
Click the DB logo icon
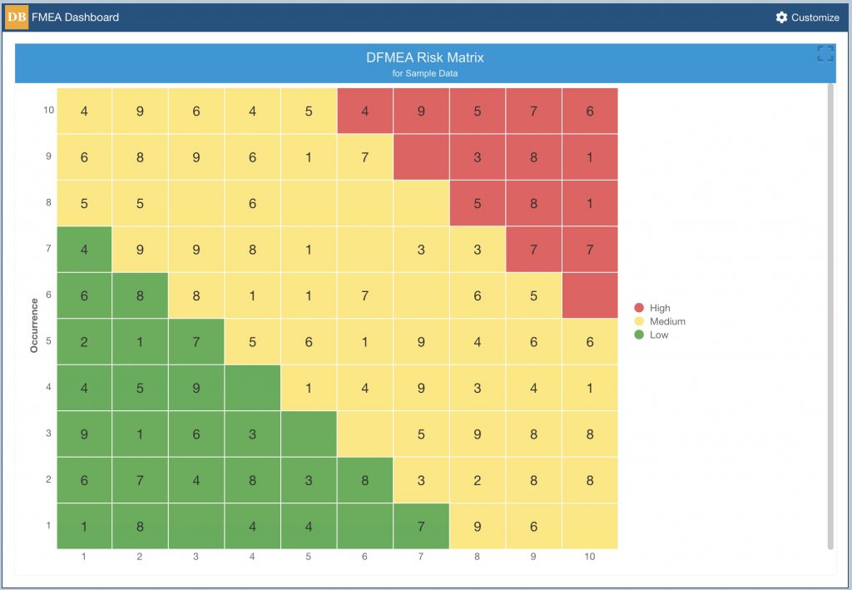click(x=17, y=17)
